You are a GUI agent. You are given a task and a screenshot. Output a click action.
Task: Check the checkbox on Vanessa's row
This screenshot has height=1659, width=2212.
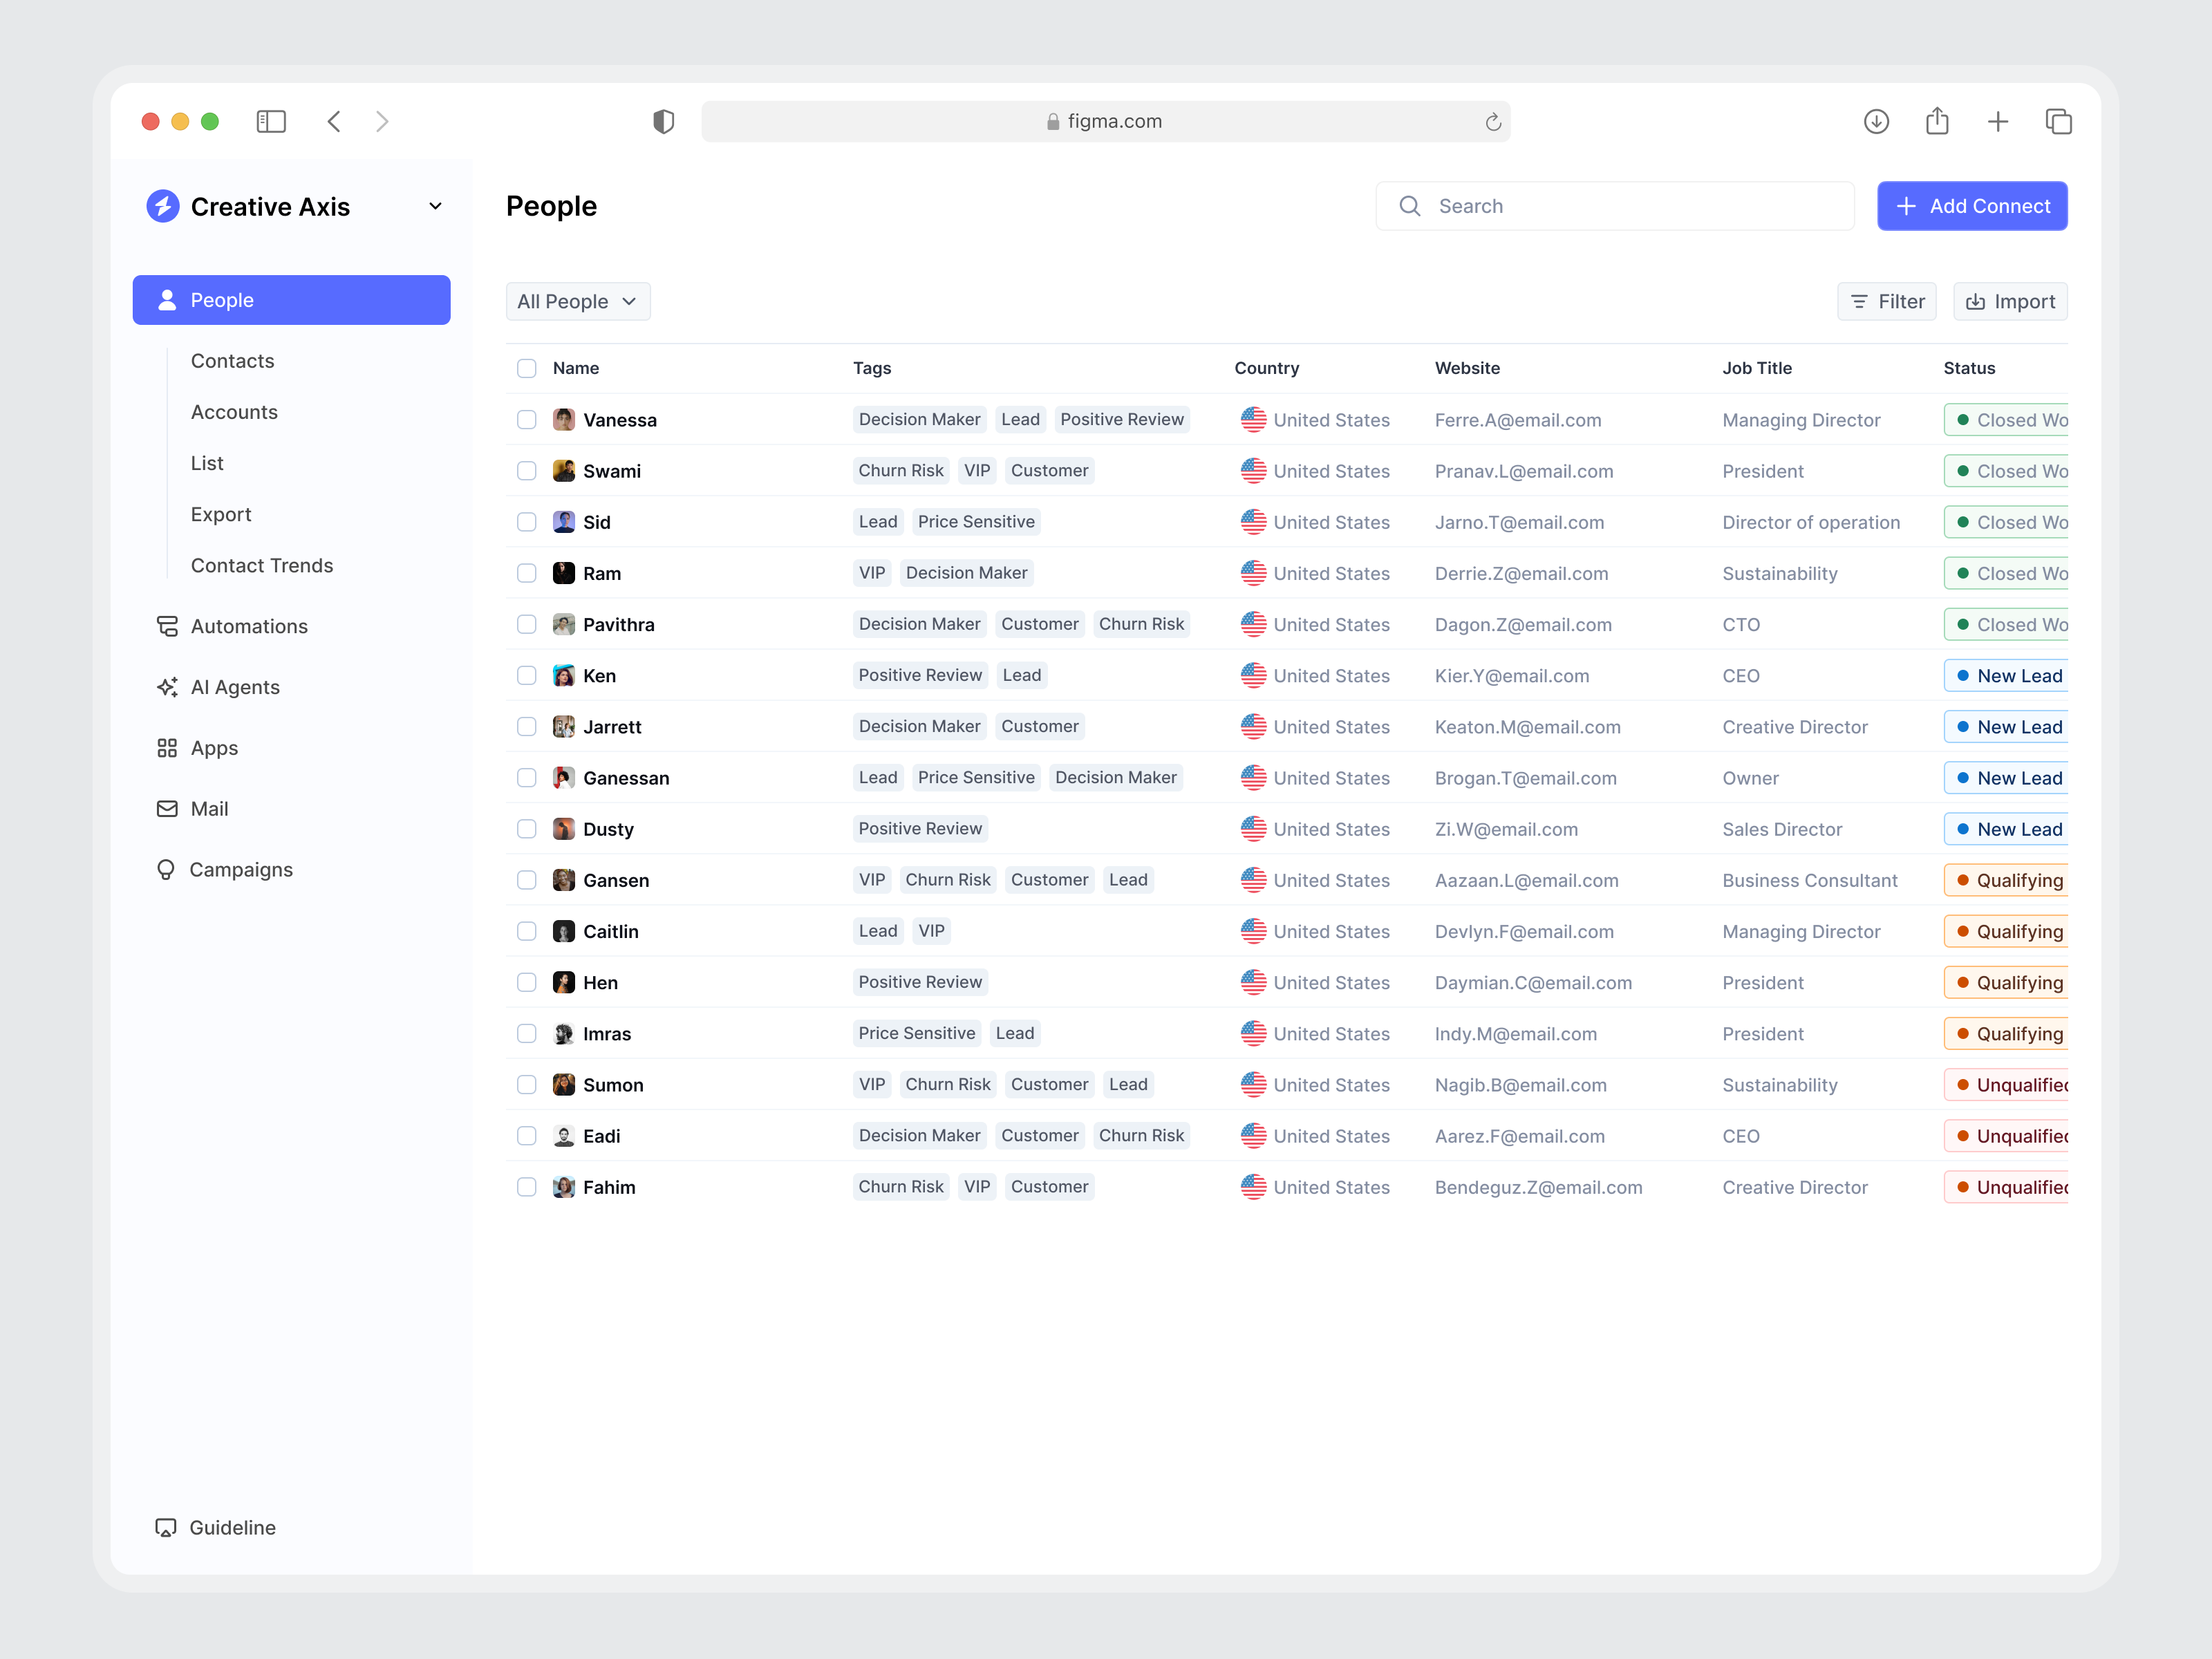tap(526, 419)
